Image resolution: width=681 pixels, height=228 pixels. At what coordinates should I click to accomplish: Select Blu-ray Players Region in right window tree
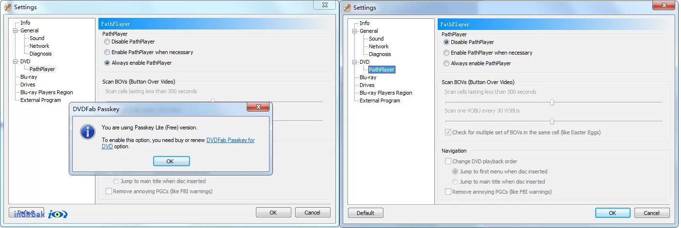click(386, 93)
